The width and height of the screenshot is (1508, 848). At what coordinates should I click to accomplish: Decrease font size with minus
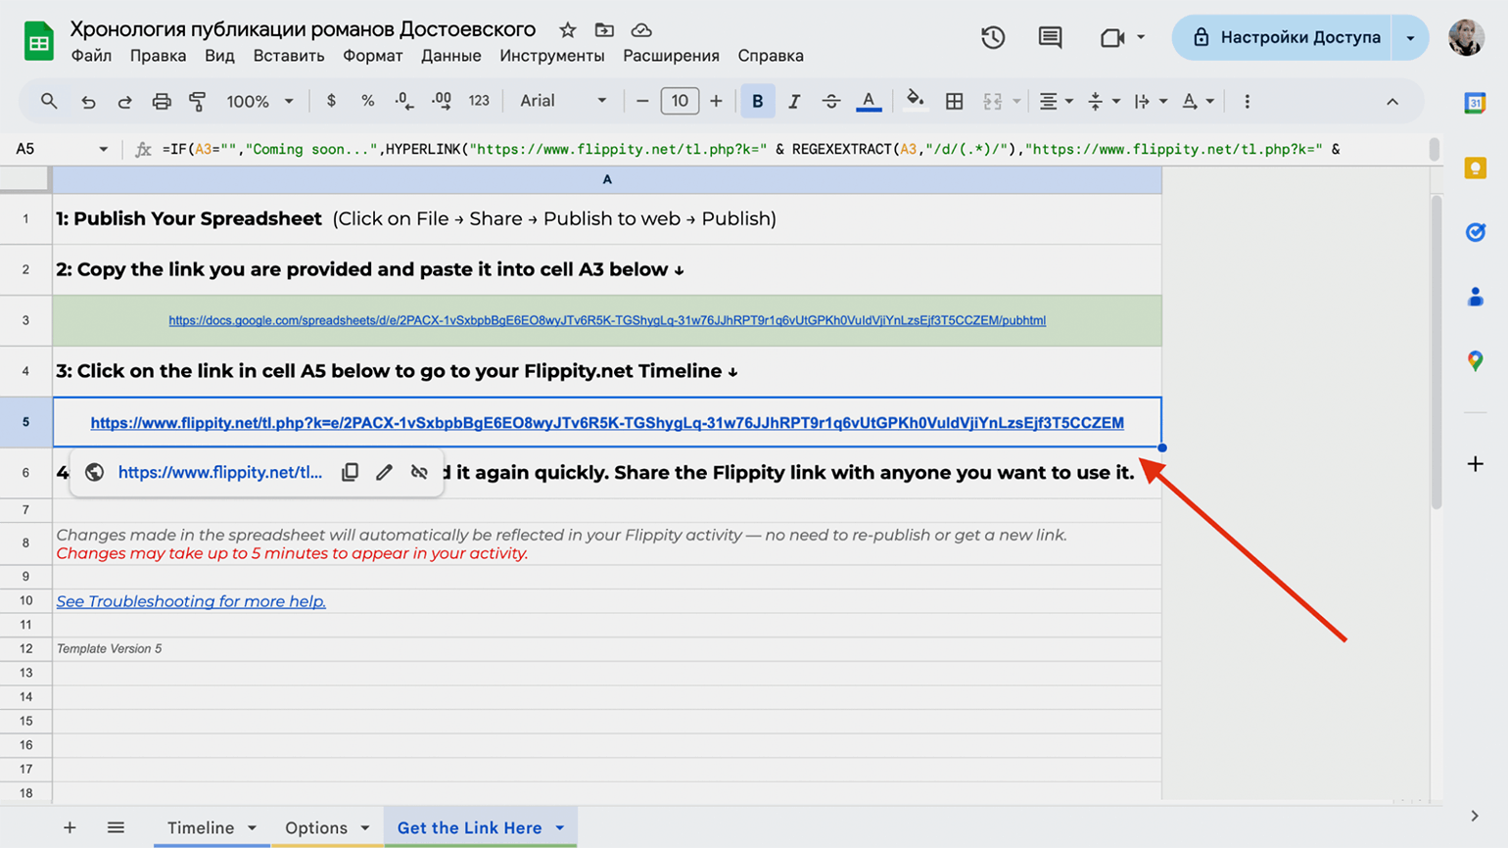pyautogui.click(x=642, y=101)
